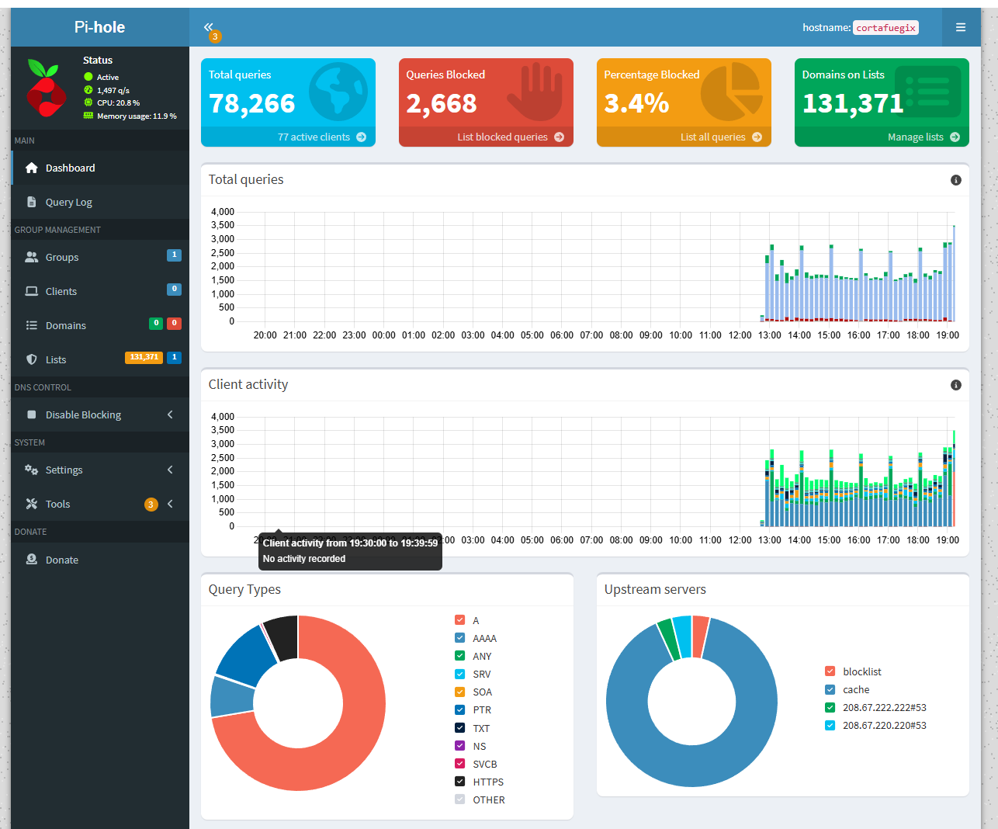Screen dimensions: 998x829
Task: Expand the Tools submenu chevron
Action: tap(170, 504)
